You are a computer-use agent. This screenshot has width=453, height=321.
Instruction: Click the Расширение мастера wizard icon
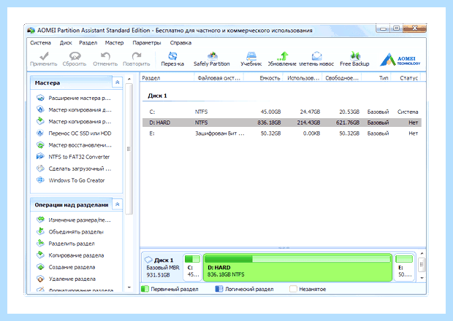(40, 98)
